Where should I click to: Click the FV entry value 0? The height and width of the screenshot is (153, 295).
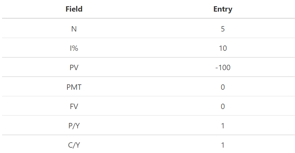click(x=223, y=106)
